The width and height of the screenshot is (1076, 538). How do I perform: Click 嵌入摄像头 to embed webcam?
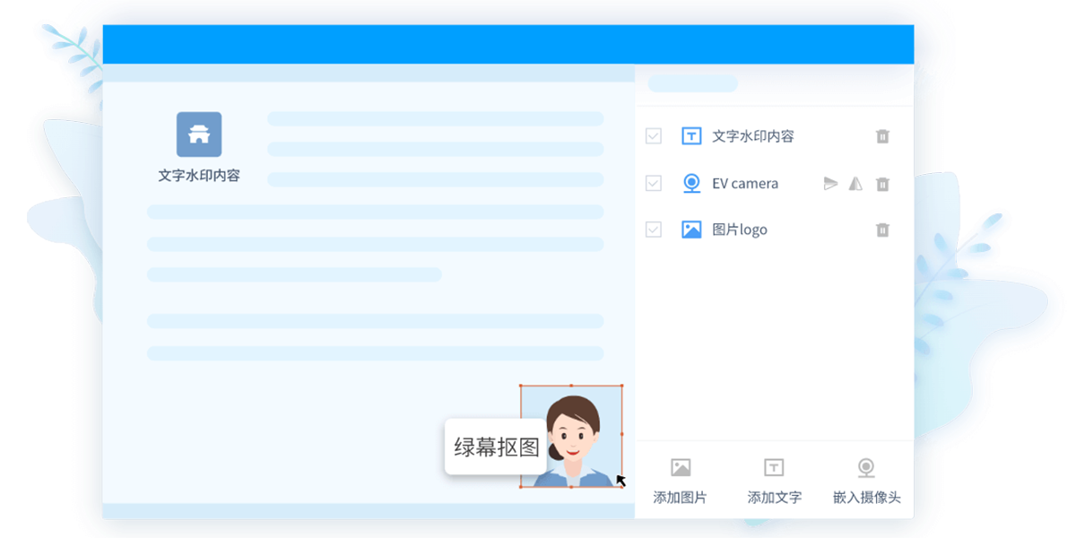(x=866, y=478)
